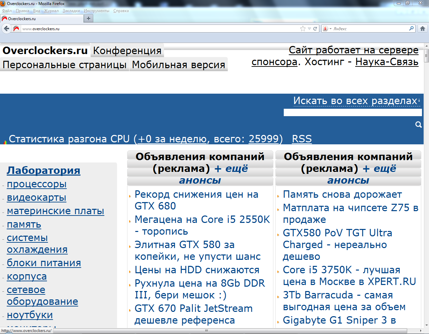The image size is (429, 334).
Task: Open 'GTX 670 Palit JetStream' announcement
Action: (x=194, y=314)
